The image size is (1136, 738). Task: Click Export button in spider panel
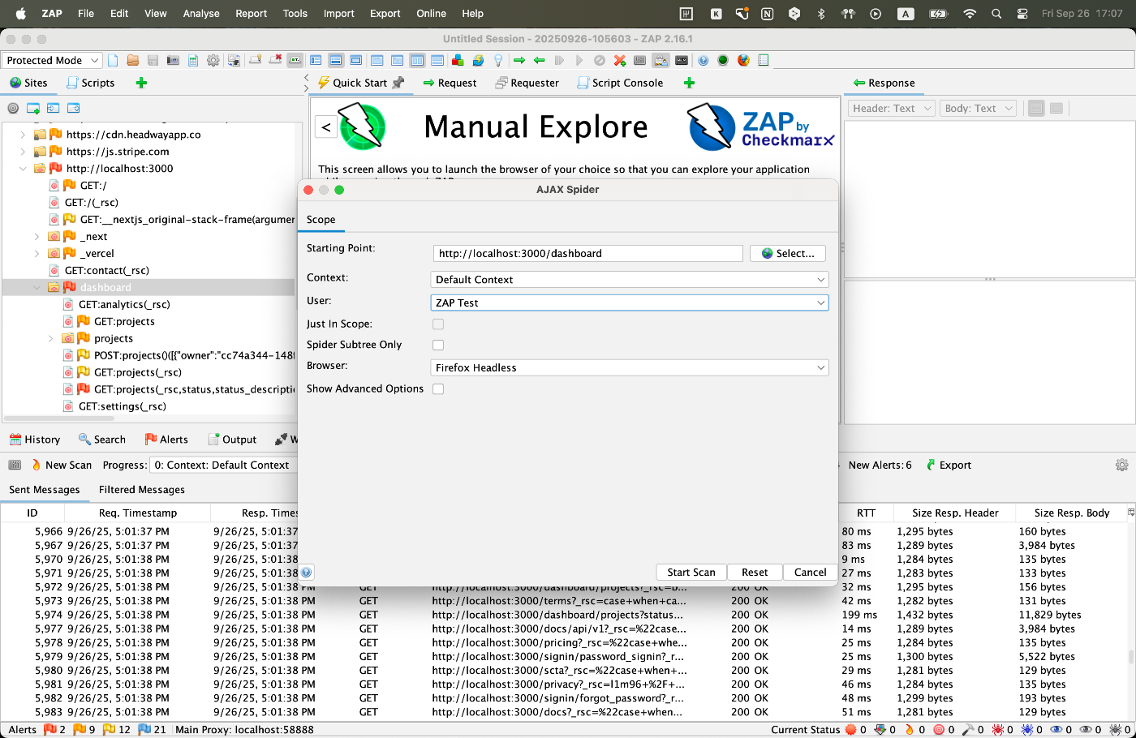pyautogui.click(x=949, y=465)
